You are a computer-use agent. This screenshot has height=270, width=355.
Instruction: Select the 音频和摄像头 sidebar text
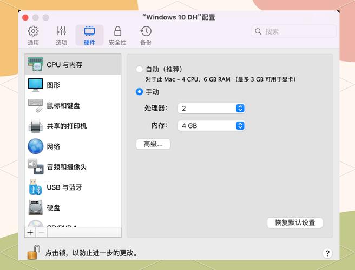[x=67, y=167]
